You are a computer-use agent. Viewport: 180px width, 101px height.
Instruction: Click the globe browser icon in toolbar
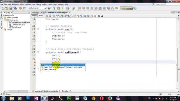pyautogui.click(x=49, y=8)
